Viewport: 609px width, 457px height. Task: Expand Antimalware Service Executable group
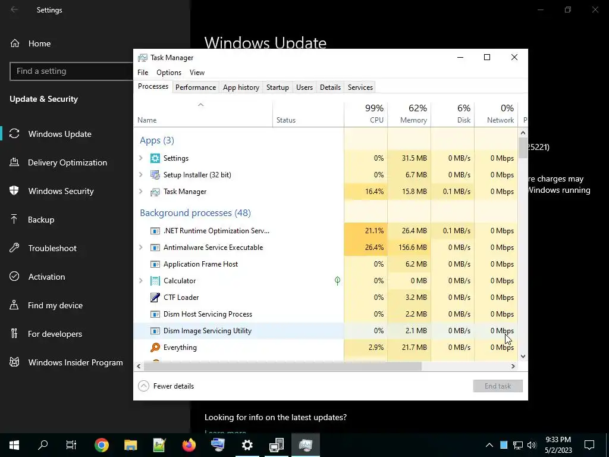pos(141,248)
